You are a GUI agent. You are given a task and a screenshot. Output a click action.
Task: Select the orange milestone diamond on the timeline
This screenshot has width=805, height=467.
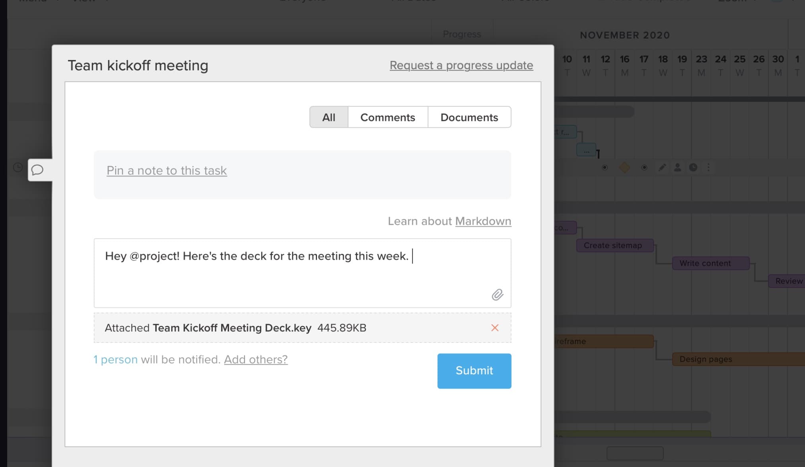(624, 167)
